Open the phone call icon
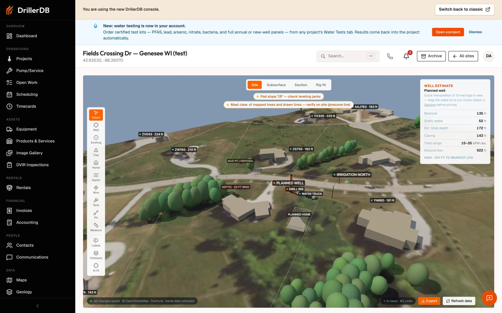The height and width of the screenshot is (313, 502). pyautogui.click(x=390, y=56)
